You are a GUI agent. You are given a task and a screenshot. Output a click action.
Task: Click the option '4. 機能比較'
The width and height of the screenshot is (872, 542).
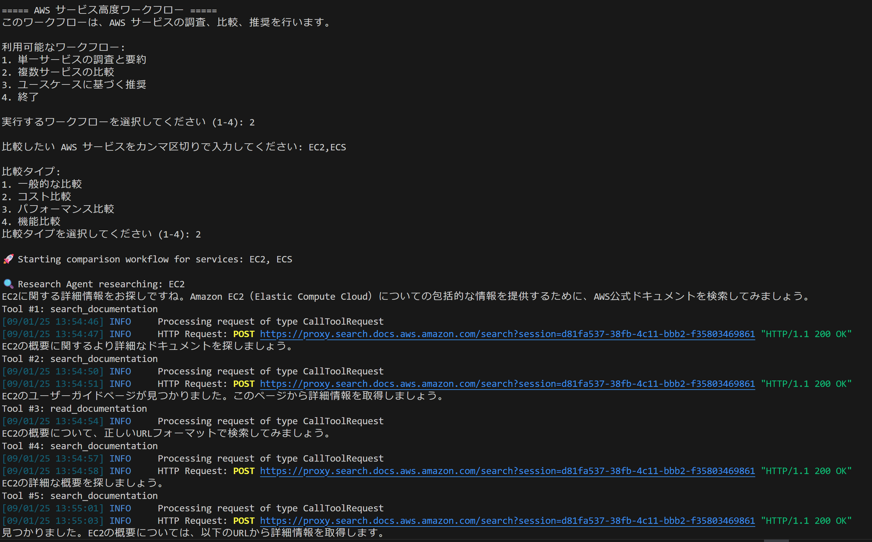31,221
